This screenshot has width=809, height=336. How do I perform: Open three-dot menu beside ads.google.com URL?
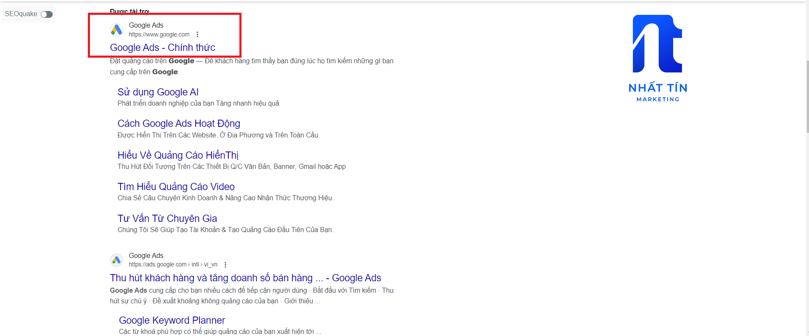coord(225,265)
